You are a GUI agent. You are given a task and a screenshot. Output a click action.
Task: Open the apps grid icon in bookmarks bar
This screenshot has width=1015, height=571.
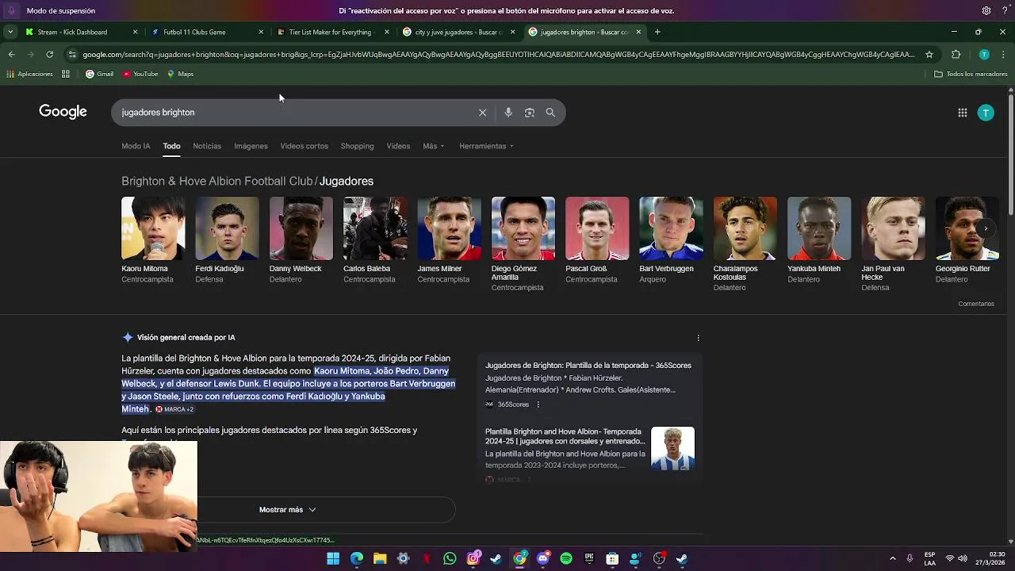tap(66, 74)
